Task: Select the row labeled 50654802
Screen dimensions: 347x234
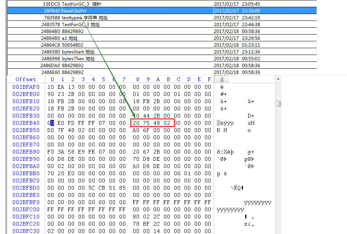Action: pos(162,45)
